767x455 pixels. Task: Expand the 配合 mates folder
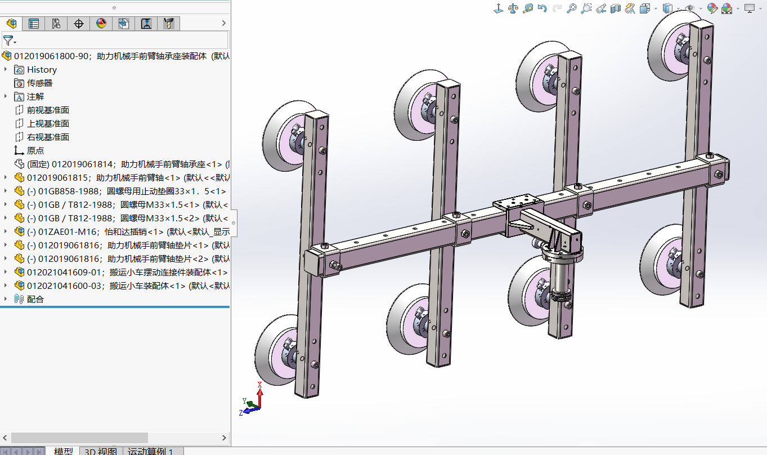pos(6,299)
